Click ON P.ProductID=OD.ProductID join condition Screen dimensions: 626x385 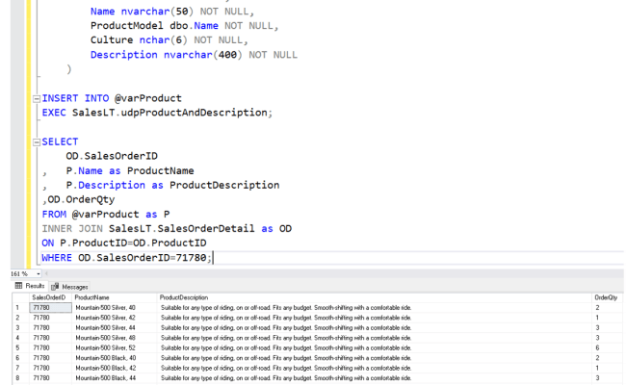pyautogui.click(x=124, y=243)
